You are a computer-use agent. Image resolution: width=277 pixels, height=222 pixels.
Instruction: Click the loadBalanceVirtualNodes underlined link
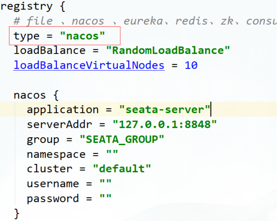coord(89,65)
